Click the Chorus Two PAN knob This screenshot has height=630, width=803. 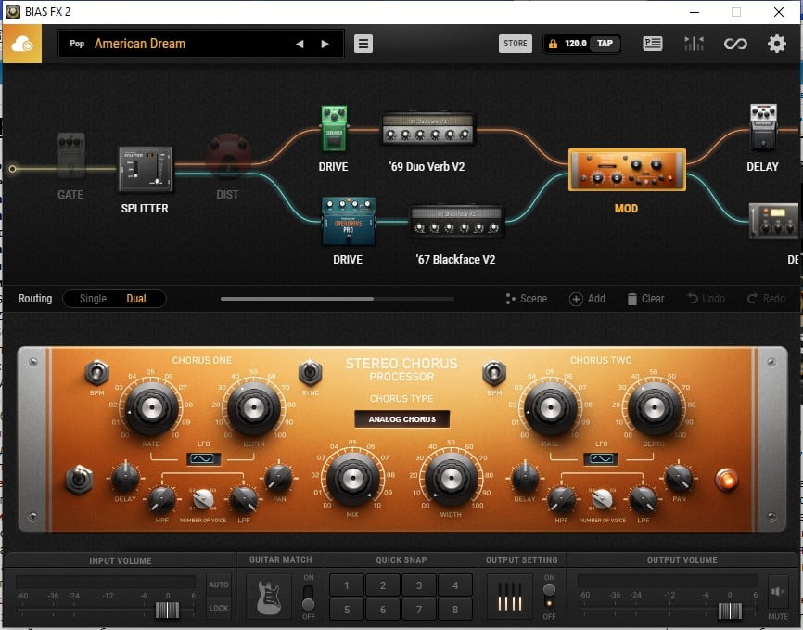(679, 478)
